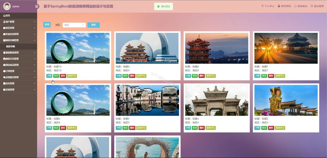Click 删除 on the 标题10 card
This screenshot has width=327, height=158.
(x=63, y=76)
